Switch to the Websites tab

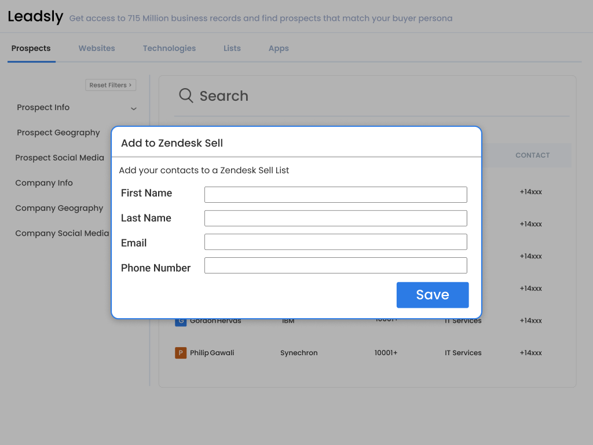coord(97,49)
